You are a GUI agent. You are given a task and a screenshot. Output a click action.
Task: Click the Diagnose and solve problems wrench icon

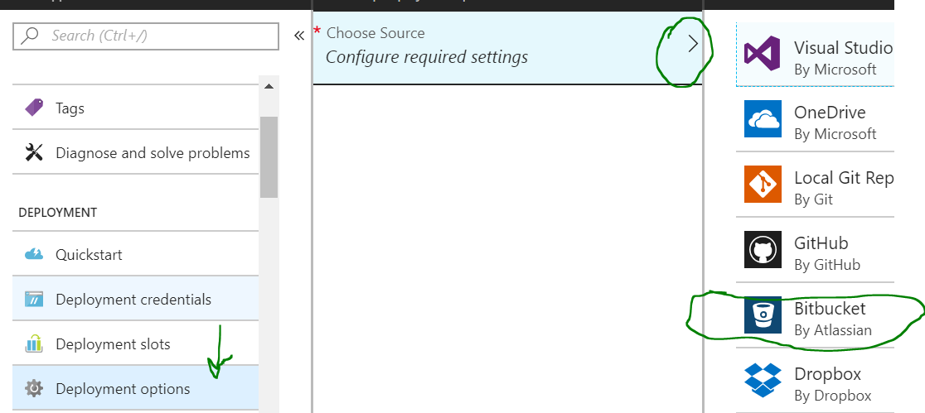click(34, 152)
